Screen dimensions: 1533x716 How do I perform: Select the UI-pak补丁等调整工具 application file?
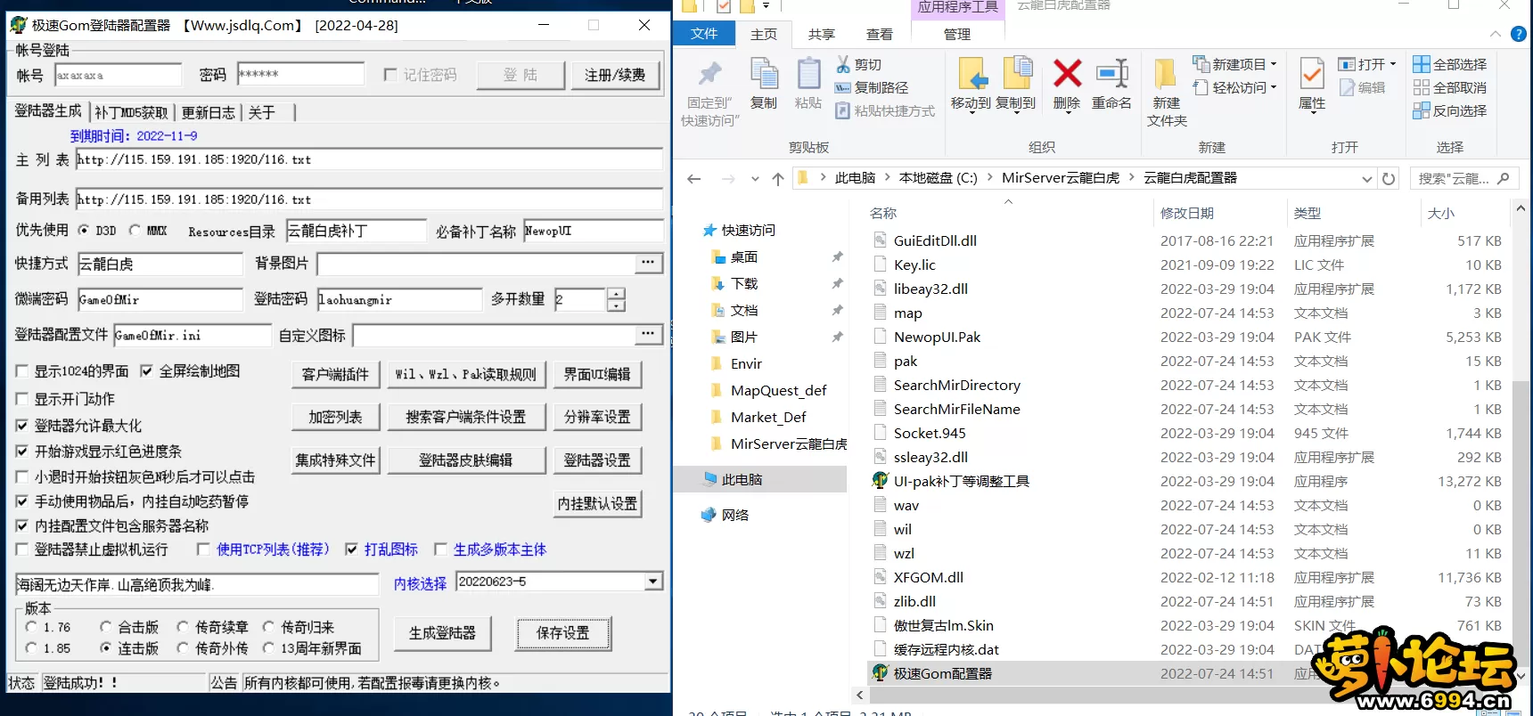coord(961,481)
